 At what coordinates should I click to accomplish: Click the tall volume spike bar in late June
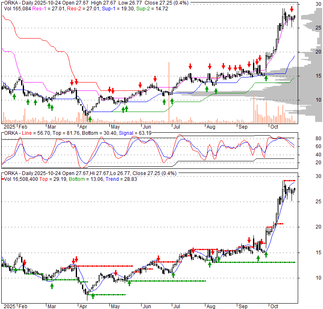pos(169,92)
